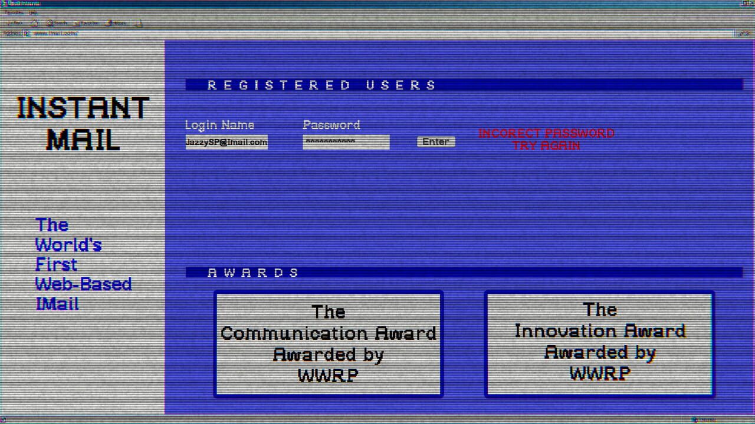Image resolution: width=755 pixels, height=424 pixels.
Task: Click the INCORECT PASSWORD TRY AGAIN message
Action: (546, 139)
